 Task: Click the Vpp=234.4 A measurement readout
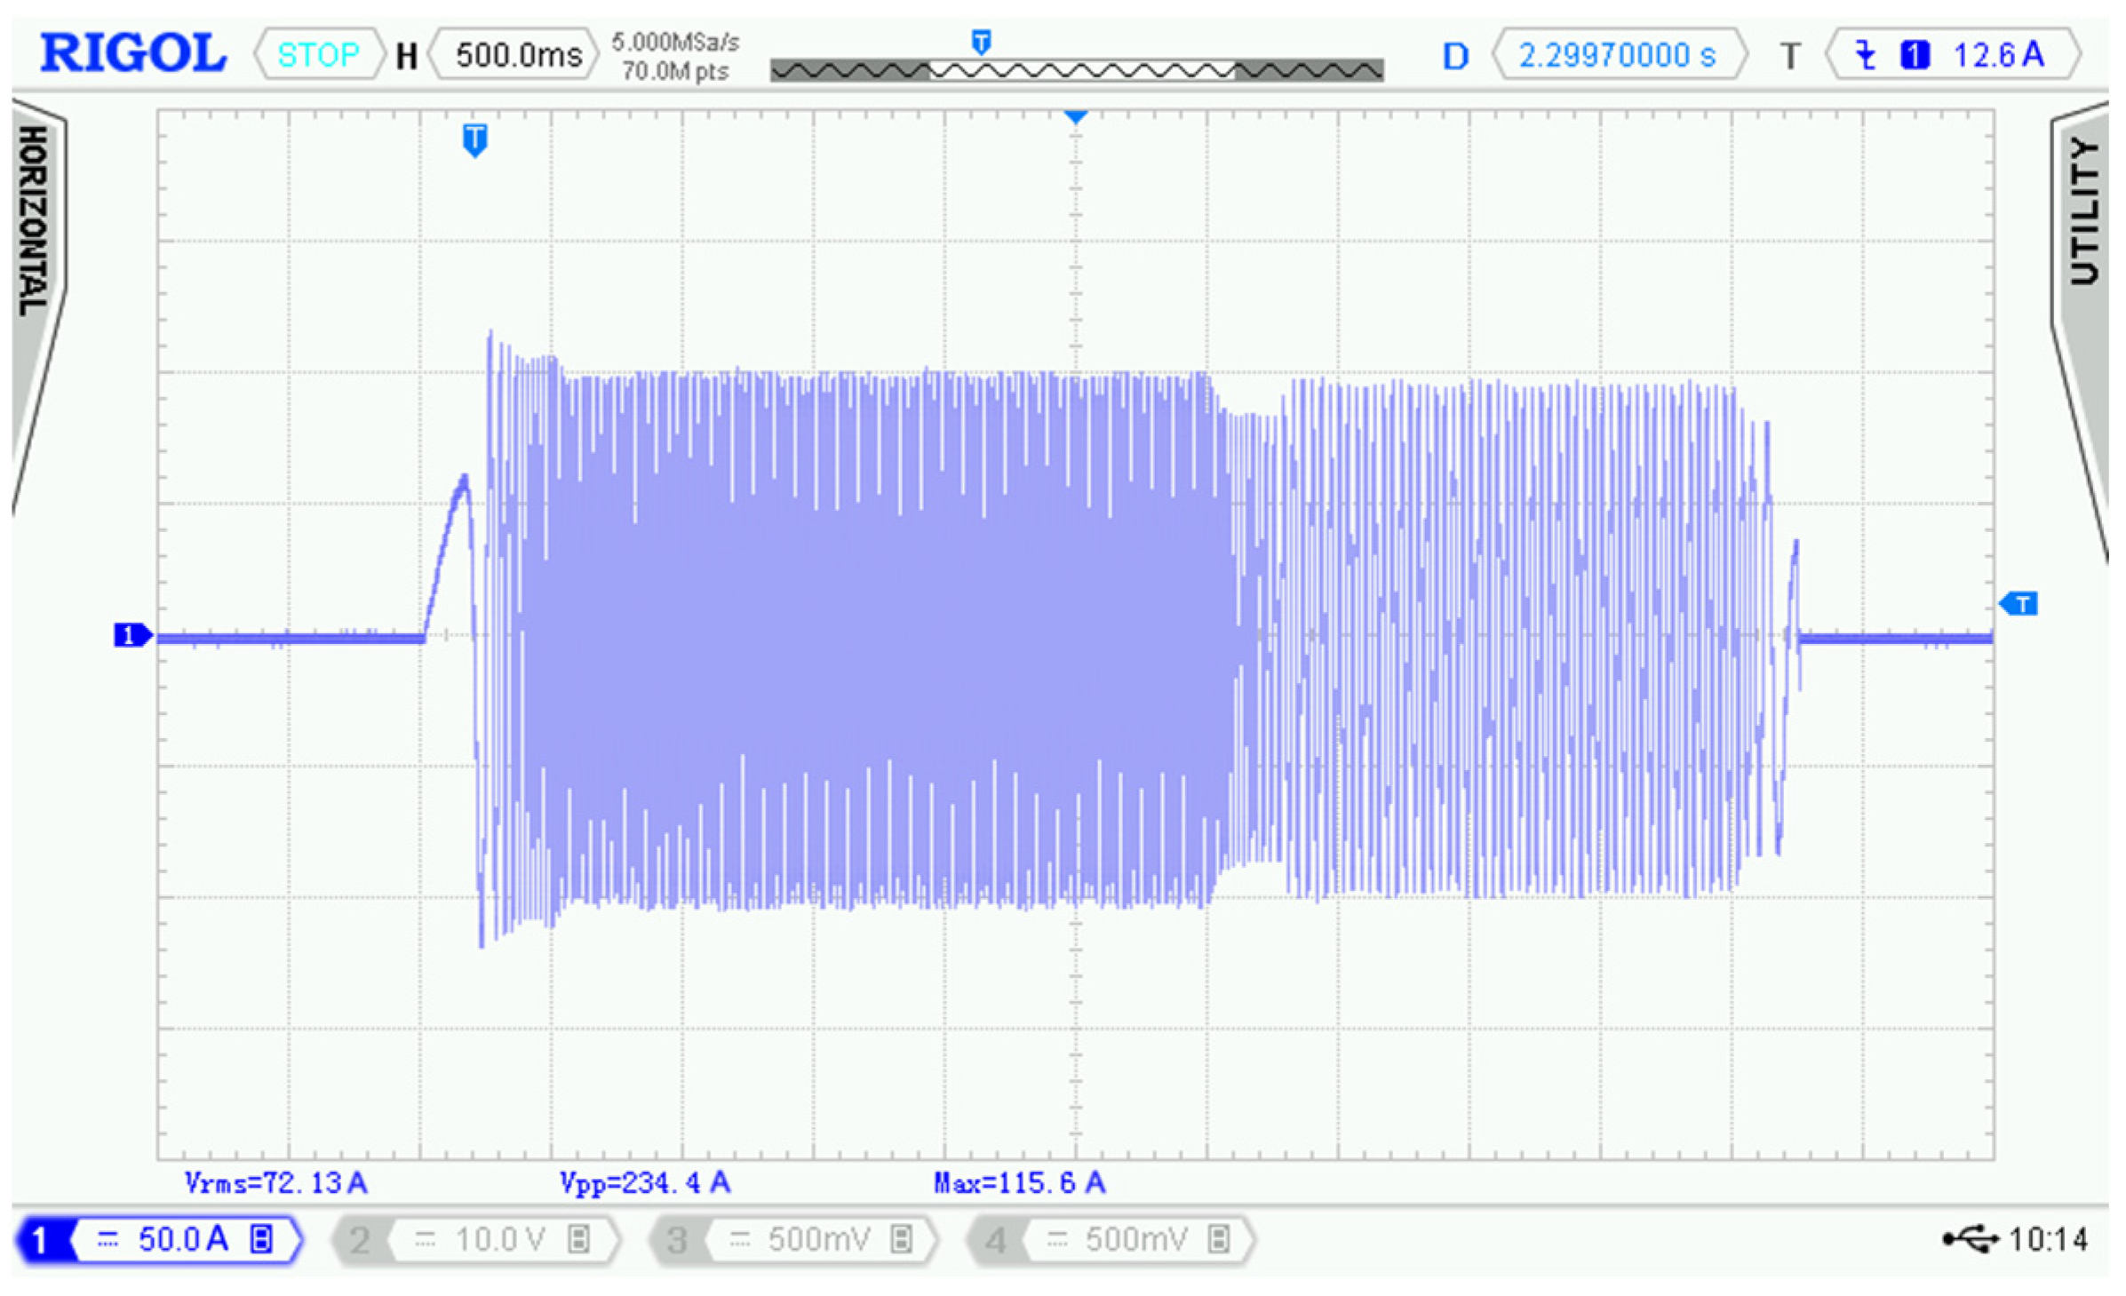pyautogui.click(x=645, y=1182)
